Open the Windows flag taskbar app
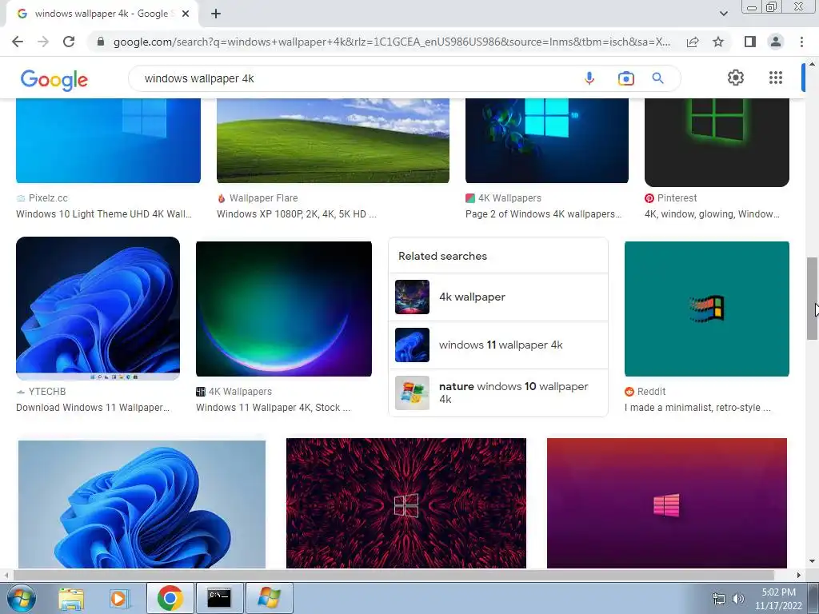This screenshot has width=819, height=614. point(269,598)
